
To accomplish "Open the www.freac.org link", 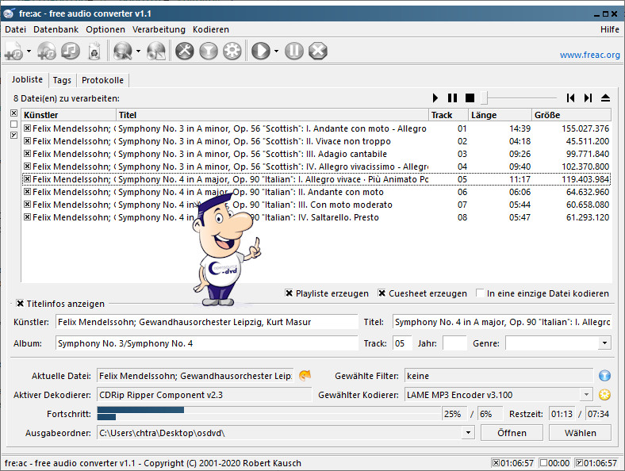I will [589, 56].
